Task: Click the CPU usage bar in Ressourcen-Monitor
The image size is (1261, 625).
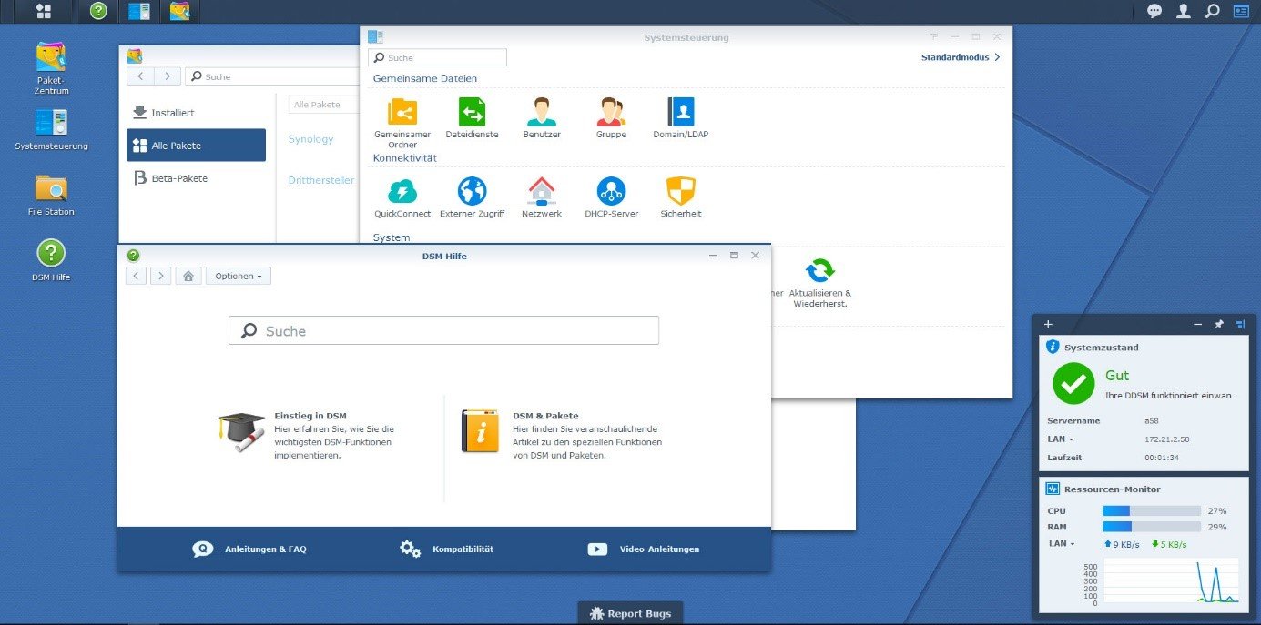Action: tap(1152, 511)
